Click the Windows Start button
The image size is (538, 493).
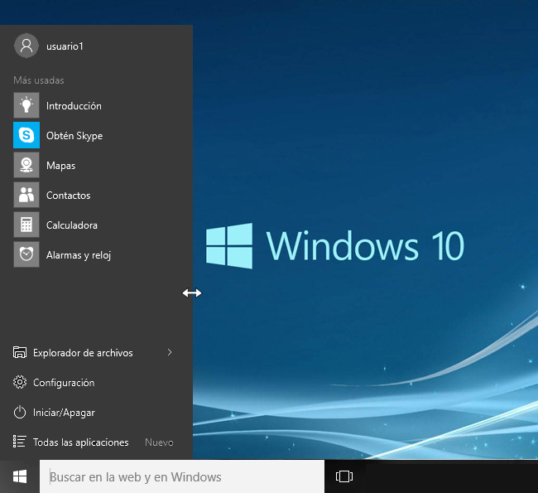click(x=20, y=476)
